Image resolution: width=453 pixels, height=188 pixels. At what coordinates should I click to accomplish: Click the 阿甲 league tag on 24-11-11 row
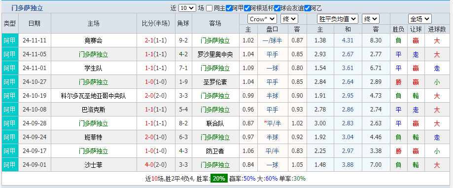tap(9, 40)
